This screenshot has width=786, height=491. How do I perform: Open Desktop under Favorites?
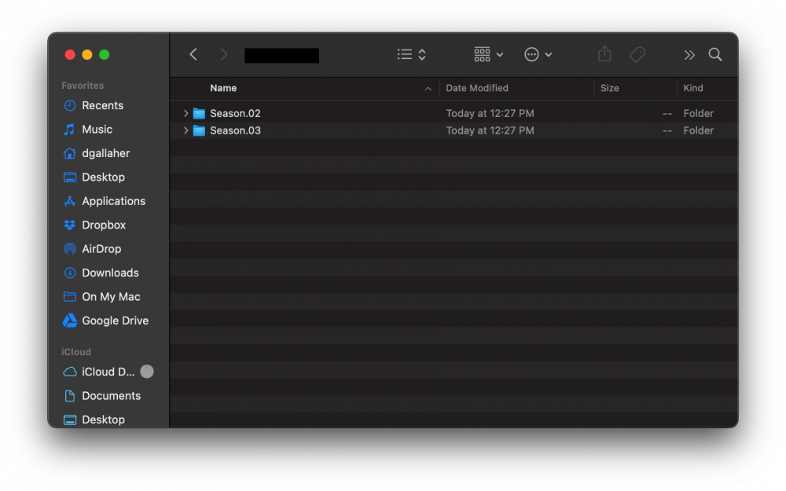(x=103, y=177)
